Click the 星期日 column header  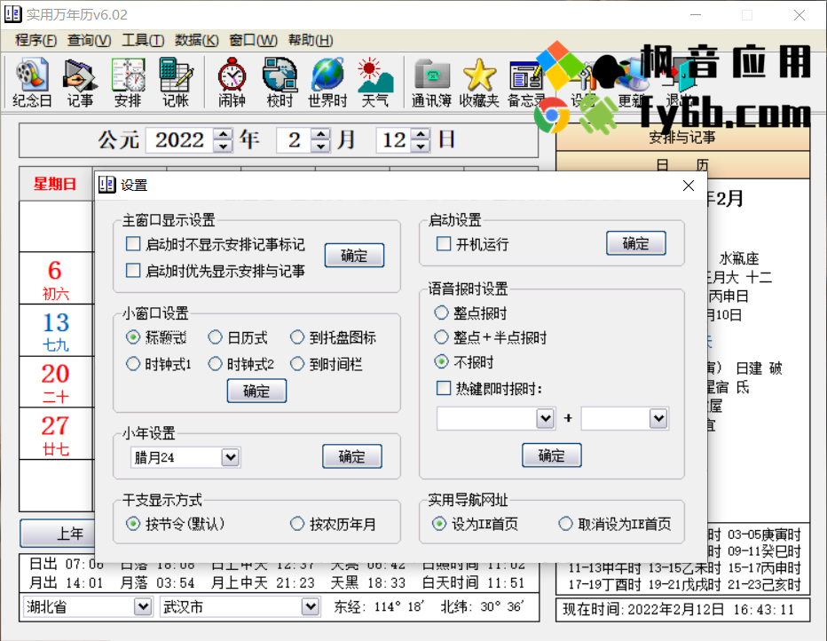point(57,184)
